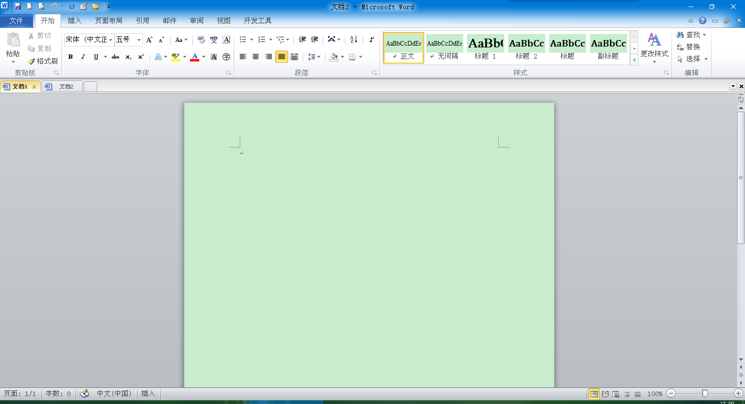Click the Distributed alignment icon

(294, 57)
